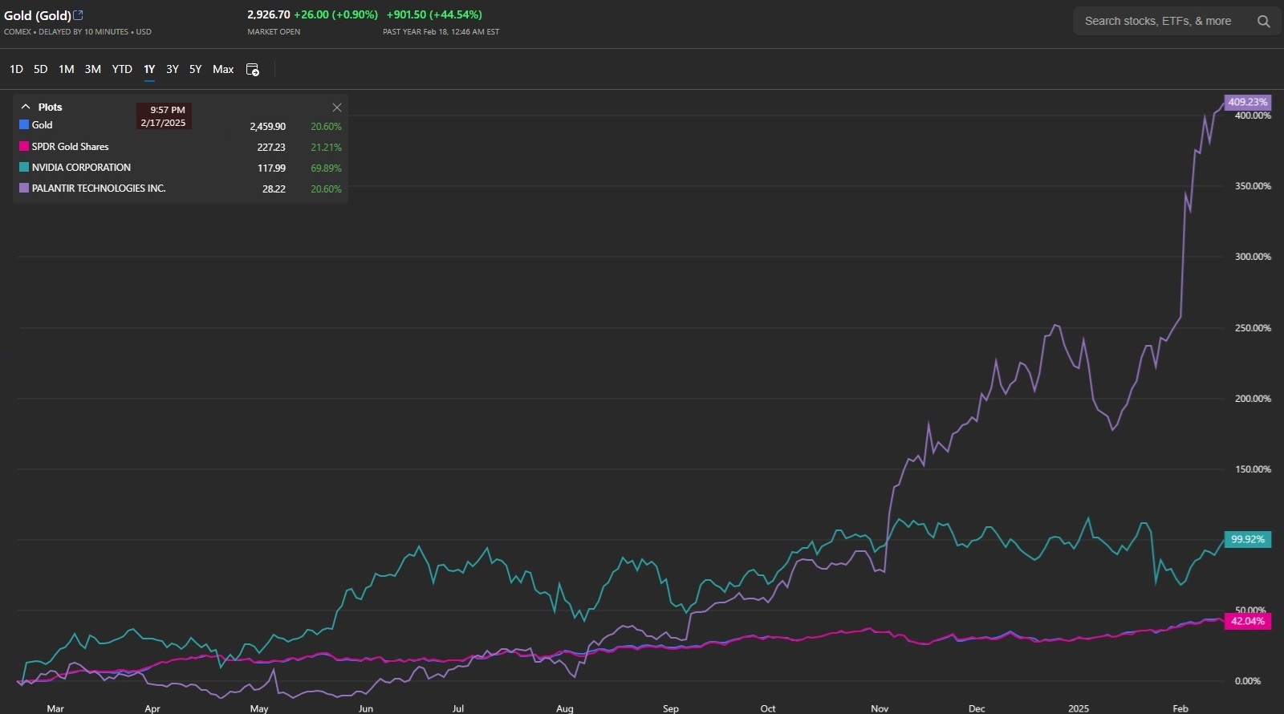Click the purple Palantir color swatch
The image size is (1284, 714).
pos(24,189)
